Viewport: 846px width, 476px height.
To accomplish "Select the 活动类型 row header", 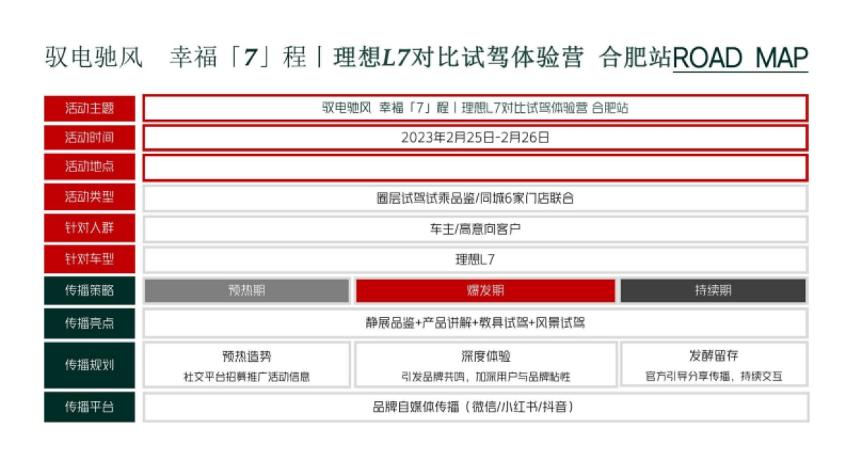I will [90, 197].
